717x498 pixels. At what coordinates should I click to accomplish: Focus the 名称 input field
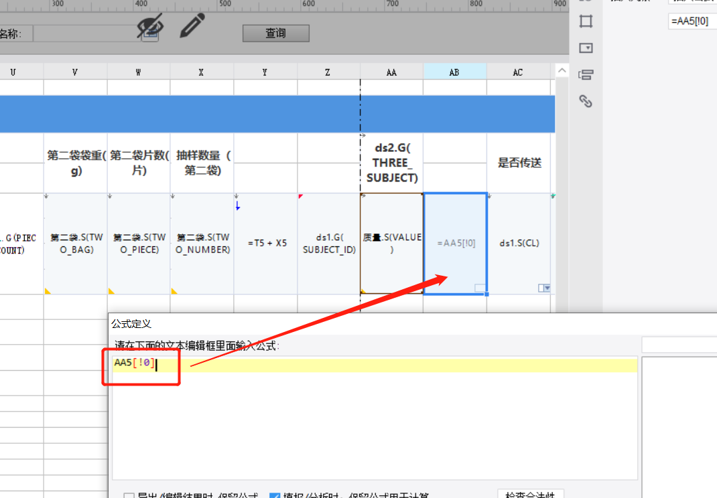[87, 33]
